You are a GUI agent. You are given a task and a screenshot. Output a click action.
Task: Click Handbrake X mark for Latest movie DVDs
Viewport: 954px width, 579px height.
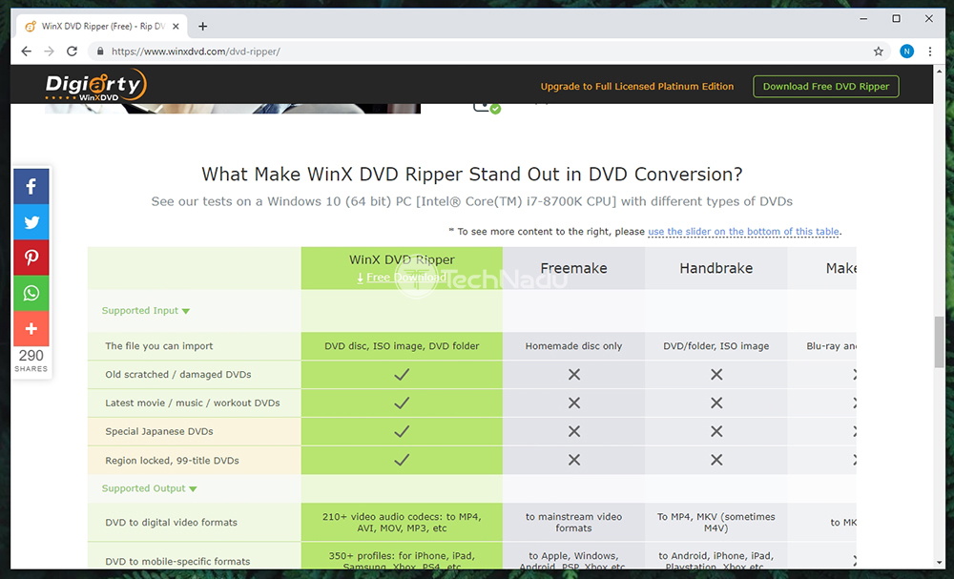[716, 403]
